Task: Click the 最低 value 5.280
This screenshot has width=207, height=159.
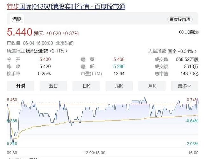Action: pos(119,66)
